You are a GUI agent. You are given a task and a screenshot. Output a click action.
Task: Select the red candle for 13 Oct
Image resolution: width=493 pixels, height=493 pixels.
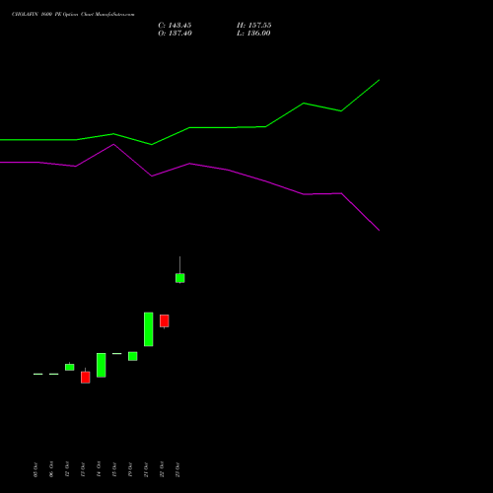coord(86,377)
